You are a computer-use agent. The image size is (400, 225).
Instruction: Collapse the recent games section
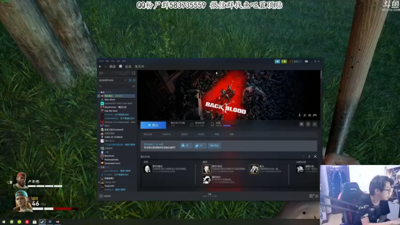click(99, 92)
